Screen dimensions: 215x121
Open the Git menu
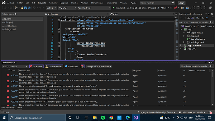[33, 3]
